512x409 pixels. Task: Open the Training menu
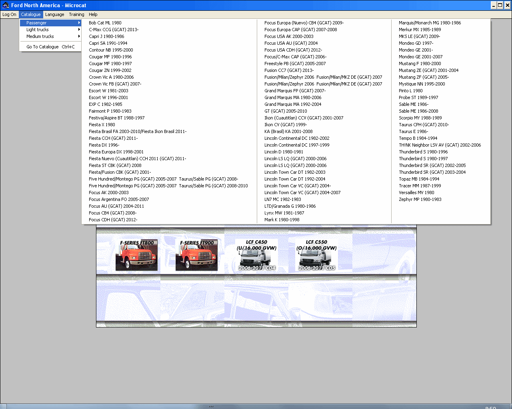coord(76,14)
